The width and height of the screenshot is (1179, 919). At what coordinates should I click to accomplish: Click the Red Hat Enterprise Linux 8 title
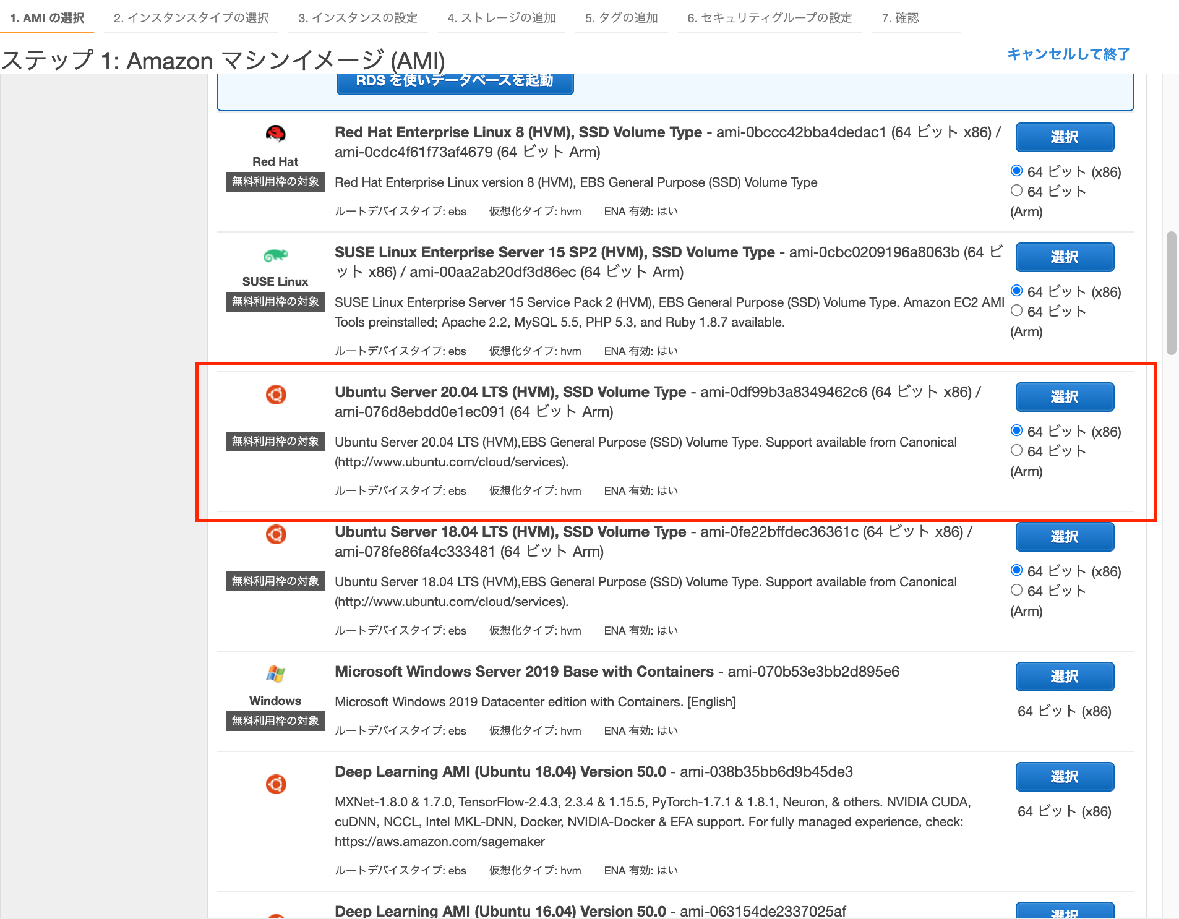pos(518,132)
